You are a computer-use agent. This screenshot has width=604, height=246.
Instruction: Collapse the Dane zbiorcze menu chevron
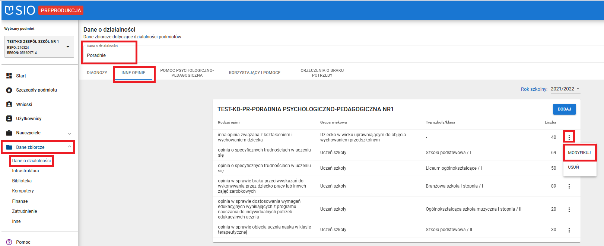pyautogui.click(x=70, y=147)
